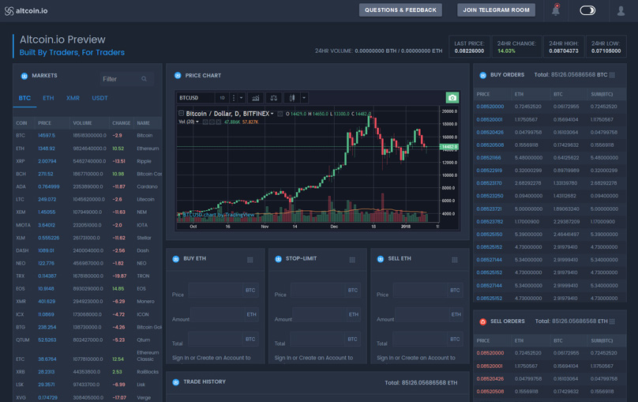This screenshot has width=638, height=402.
Task: Click the candlestick chart style icon
Action: (x=291, y=98)
